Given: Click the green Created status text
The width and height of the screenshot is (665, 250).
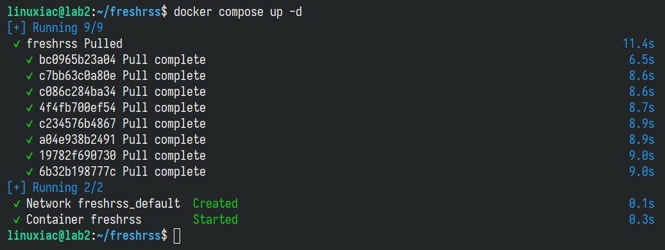Looking at the screenshot, I should [x=215, y=204].
